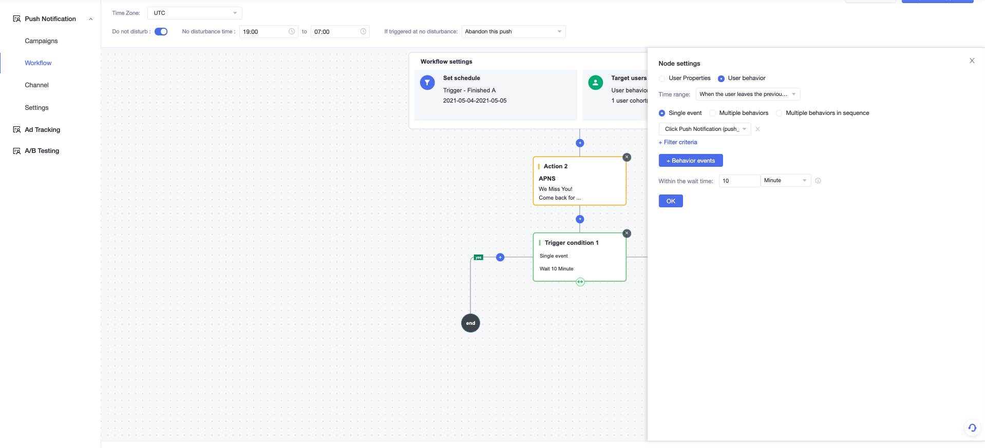
Task: Select Single event option
Action: (x=662, y=113)
